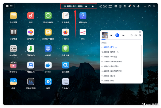Image resolution: width=161 pixels, height=108 pixels.
Task: Open the task list icon in top bar
Action: (x=125, y=6)
